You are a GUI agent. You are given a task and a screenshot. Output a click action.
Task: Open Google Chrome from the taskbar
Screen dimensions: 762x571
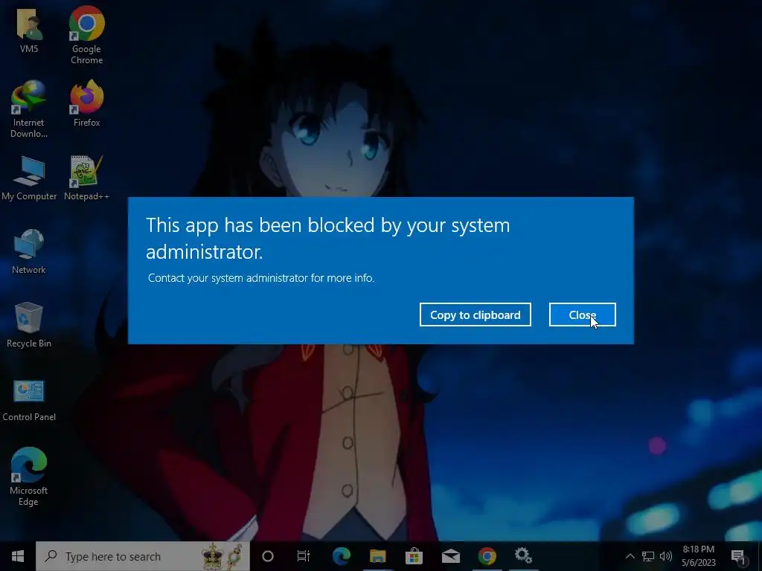[487, 556]
